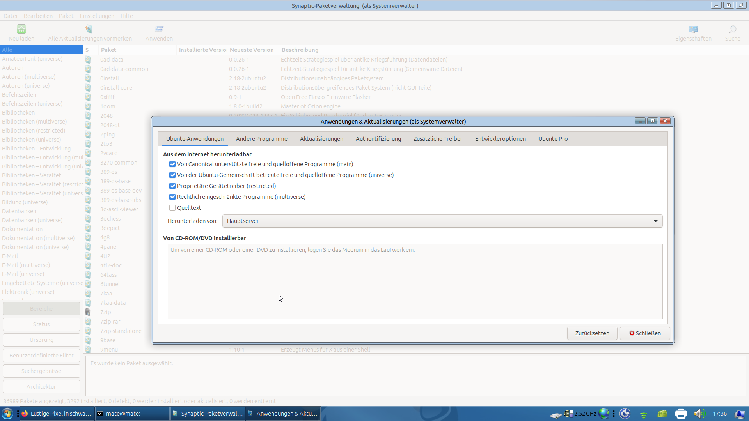The width and height of the screenshot is (749, 421).
Task: Click the volume speaker icon
Action: (x=699, y=414)
